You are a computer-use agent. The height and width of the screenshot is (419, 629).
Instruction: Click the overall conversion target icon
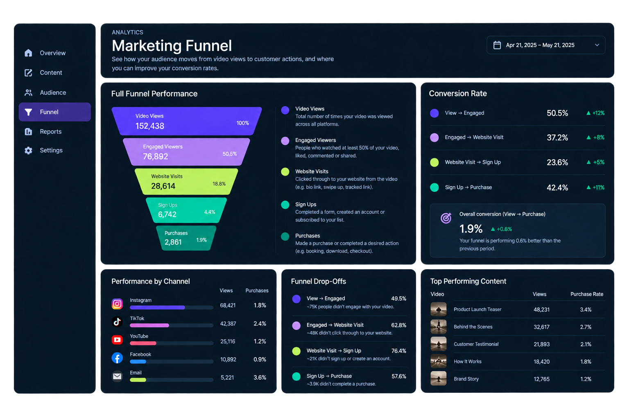coord(446,218)
